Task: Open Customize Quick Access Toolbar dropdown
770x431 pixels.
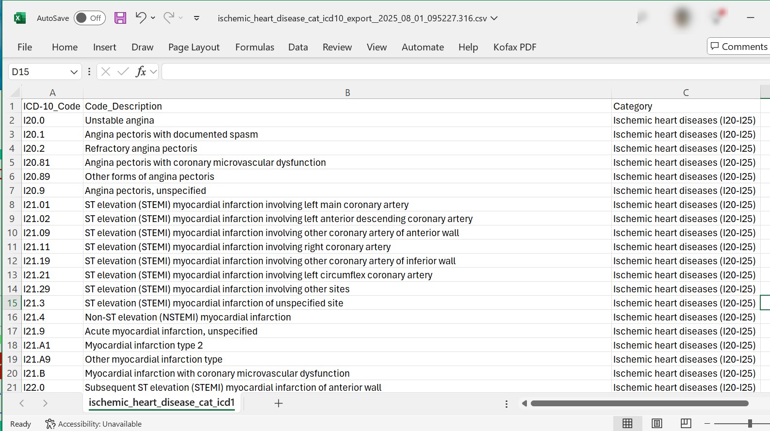Action: point(197,18)
